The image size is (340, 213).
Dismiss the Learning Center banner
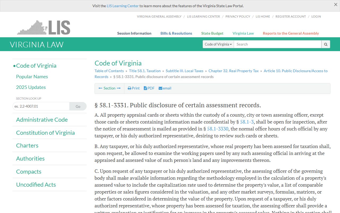pos(335,5)
